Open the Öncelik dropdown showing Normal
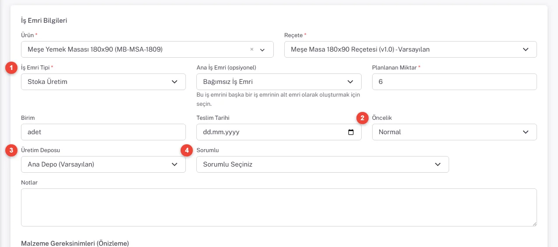Screen dimensions: 558x247 (454, 132)
